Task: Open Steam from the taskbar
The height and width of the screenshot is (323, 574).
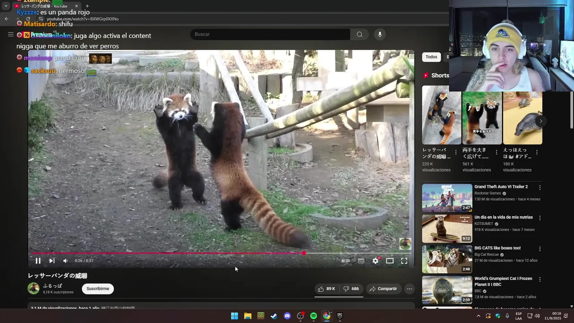Action: pos(274,316)
